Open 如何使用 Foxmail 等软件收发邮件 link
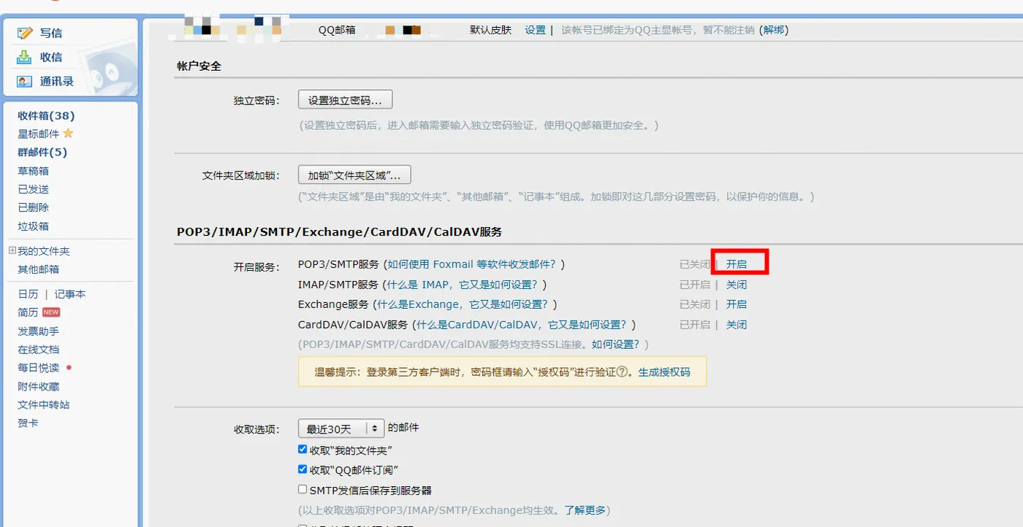1023x527 pixels. pos(471,264)
